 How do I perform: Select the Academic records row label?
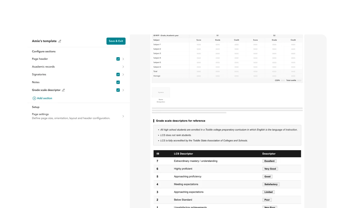[x=43, y=67]
